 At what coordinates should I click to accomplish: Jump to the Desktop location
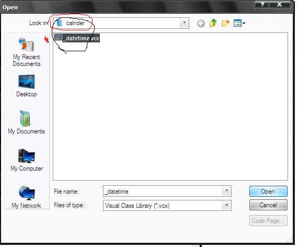27,86
